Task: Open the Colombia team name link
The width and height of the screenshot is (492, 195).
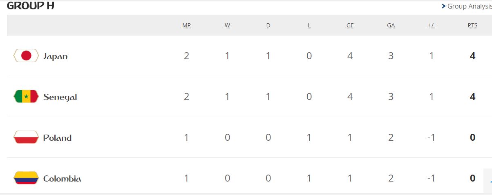Action: (x=62, y=179)
